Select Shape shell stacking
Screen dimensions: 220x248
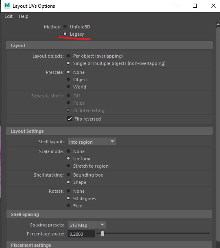click(x=68, y=182)
